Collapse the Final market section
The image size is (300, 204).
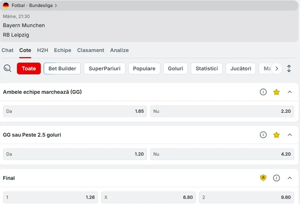pyautogui.click(x=290, y=178)
